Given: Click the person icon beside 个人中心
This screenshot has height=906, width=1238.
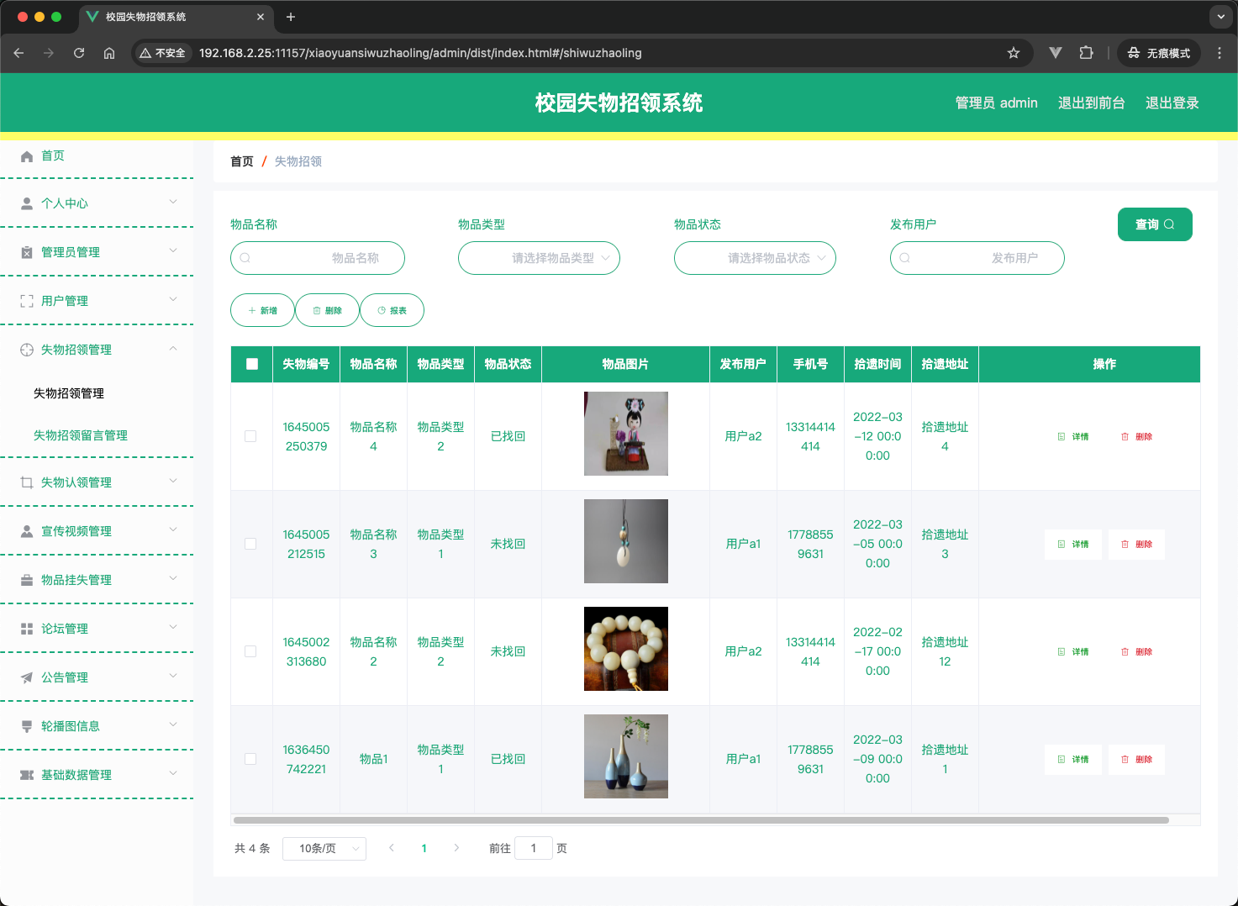Looking at the screenshot, I should 27,203.
